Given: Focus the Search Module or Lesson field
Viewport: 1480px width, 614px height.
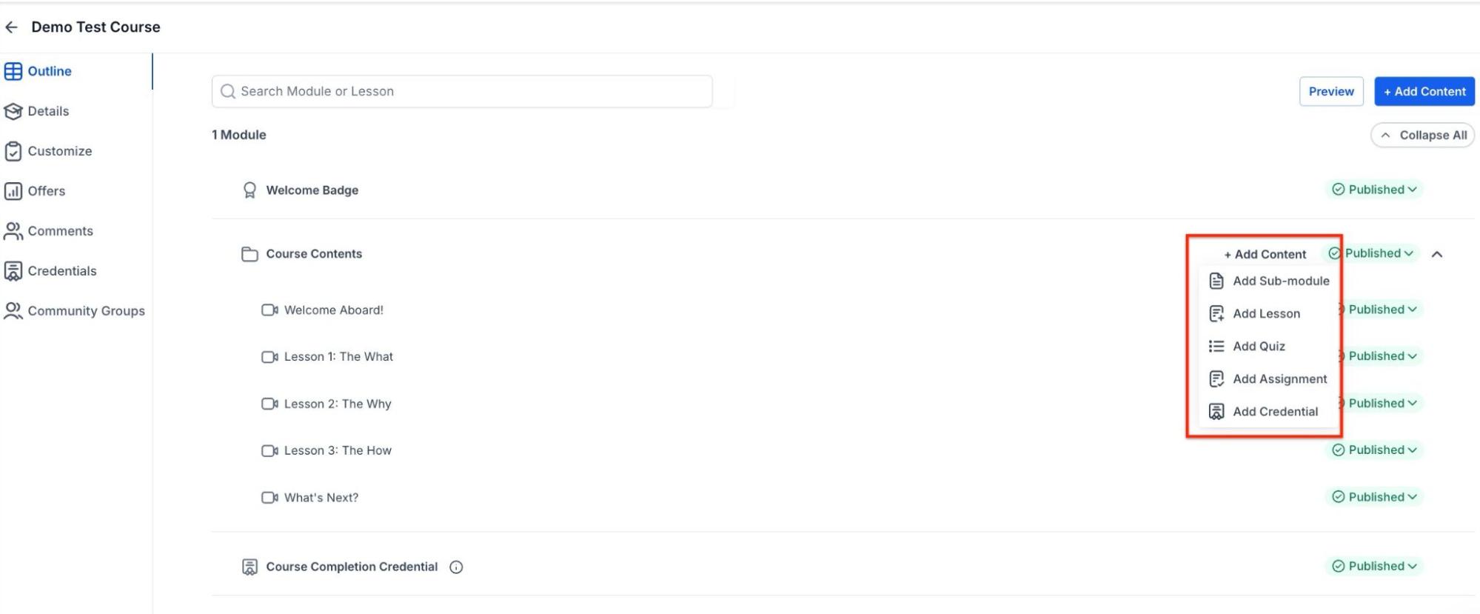Looking at the screenshot, I should (462, 92).
